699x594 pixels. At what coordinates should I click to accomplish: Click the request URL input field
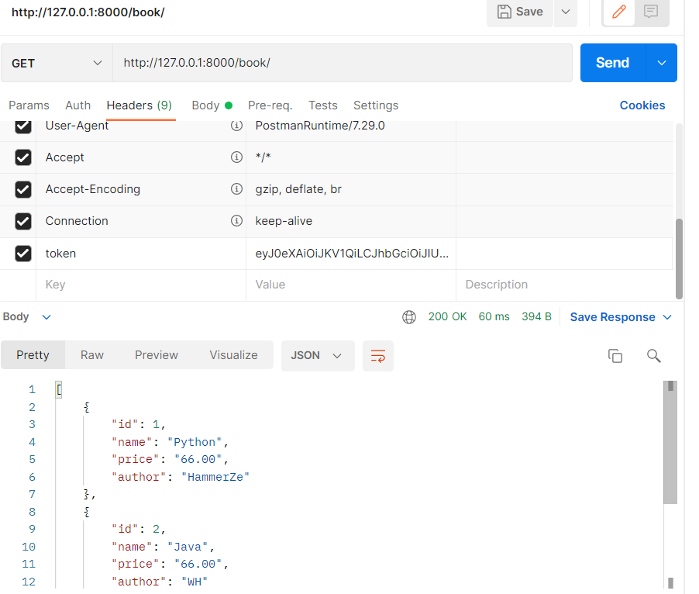coord(343,63)
